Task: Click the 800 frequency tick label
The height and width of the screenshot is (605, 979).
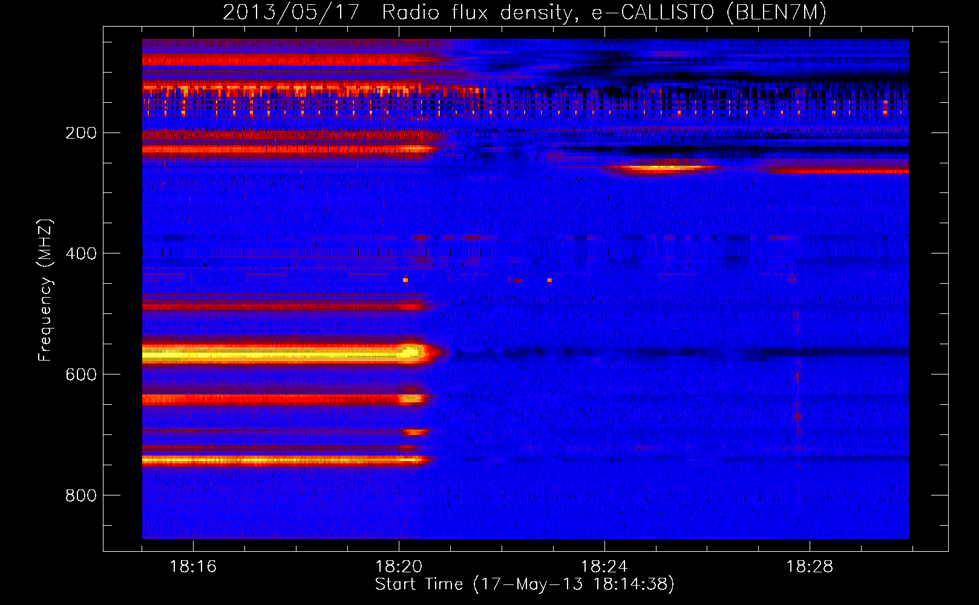Action: click(80, 495)
